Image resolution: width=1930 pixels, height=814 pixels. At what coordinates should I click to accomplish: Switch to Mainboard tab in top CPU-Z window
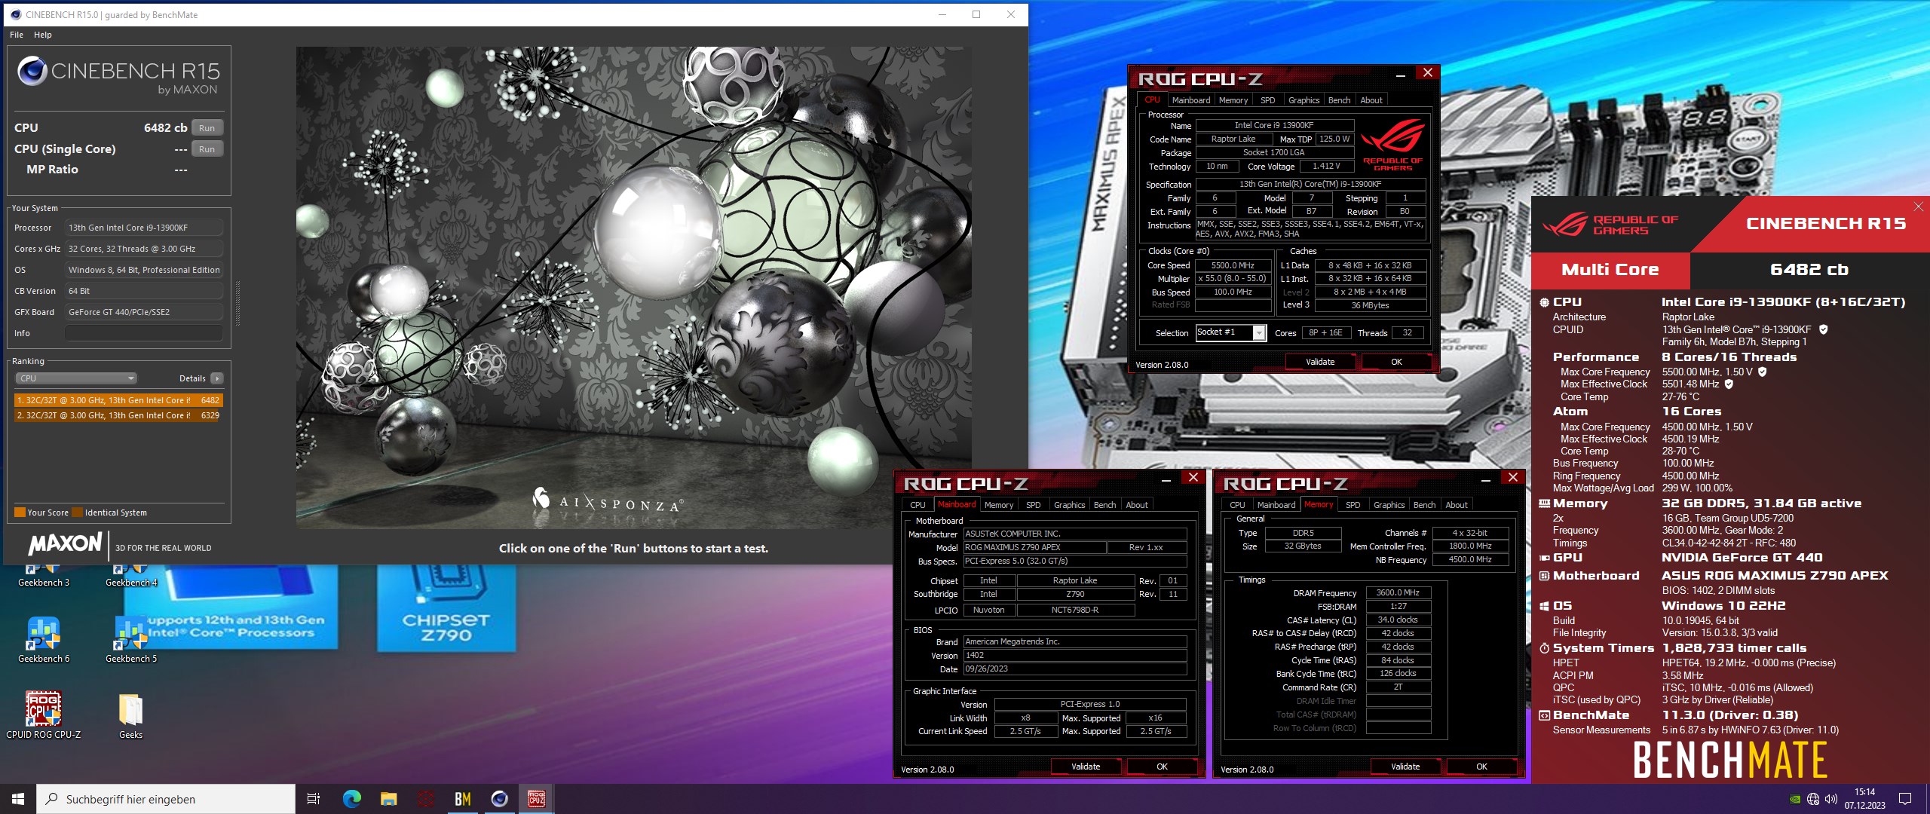point(1191,100)
